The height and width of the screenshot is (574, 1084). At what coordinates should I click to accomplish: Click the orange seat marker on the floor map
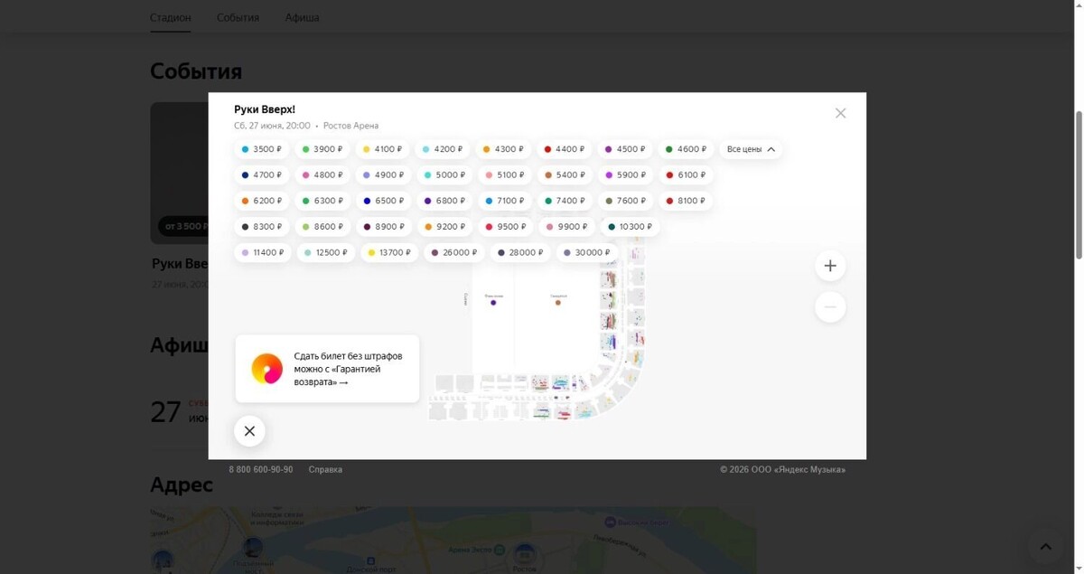point(557,302)
